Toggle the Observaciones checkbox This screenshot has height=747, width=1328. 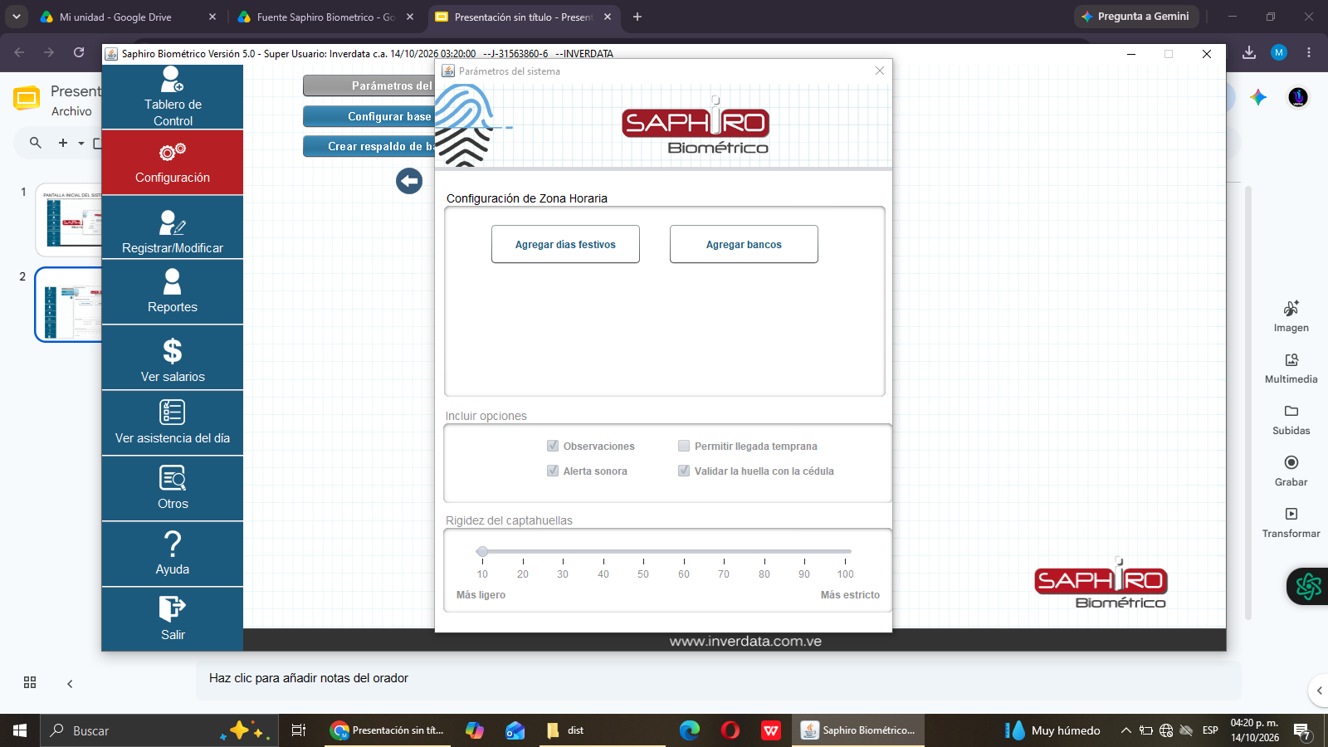(553, 446)
